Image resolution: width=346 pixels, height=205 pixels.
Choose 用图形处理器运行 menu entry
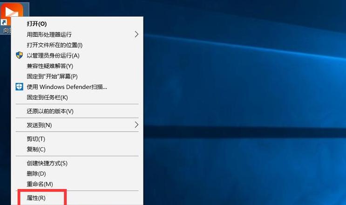[49, 34]
